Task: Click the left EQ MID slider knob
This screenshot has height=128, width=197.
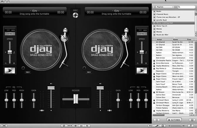Action: click(x=14, y=100)
